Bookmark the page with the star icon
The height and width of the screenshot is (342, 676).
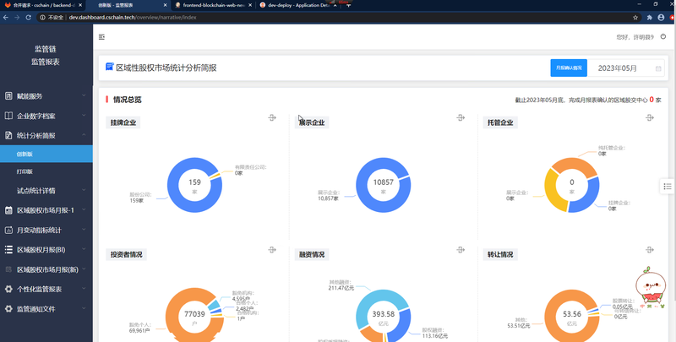tap(635, 18)
